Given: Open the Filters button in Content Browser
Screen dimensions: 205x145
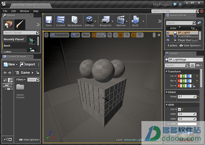Looking at the screenshot, I should click(20, 79).
